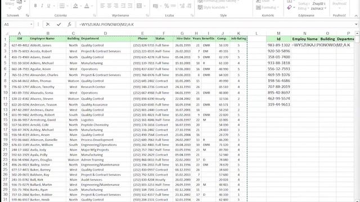
Task: Expand the formula bar with the chevron
Action: pos(356,24)
